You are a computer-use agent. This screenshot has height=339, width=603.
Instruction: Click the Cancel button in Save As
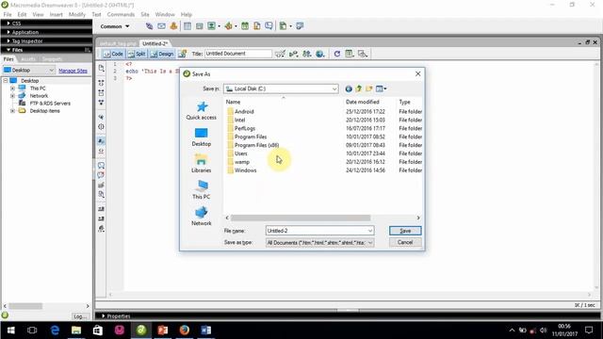[x=405, y=242]
